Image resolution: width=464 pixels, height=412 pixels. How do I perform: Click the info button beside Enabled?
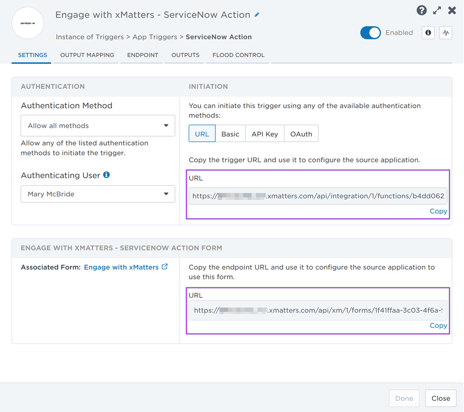[x=428, y=33]
